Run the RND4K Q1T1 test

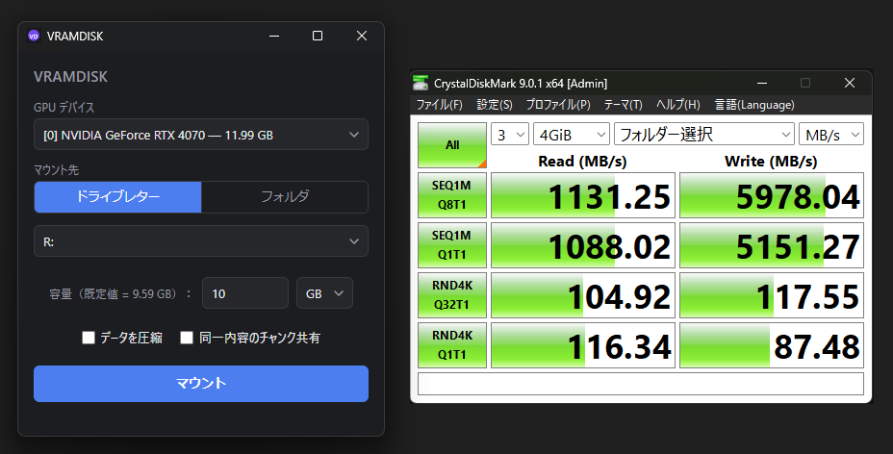[452, 345]
